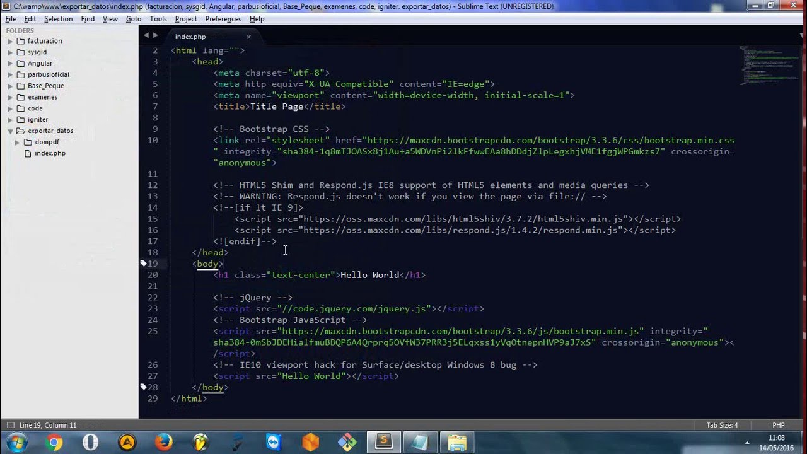The image size is (807, 454).
Task: Switch to Sublime Text taskbar button
Action: click(383, 443)
